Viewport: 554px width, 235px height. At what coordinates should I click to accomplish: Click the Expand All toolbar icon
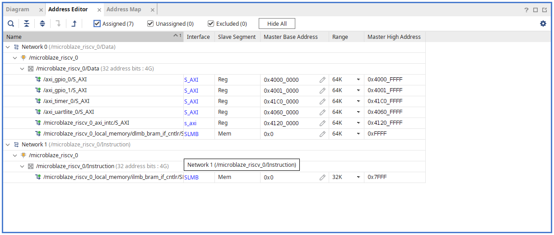tap(42, 23)
